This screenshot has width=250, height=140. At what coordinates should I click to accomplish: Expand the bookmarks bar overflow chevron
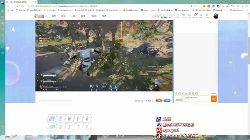pyautogui.click(x=247, y=10)
